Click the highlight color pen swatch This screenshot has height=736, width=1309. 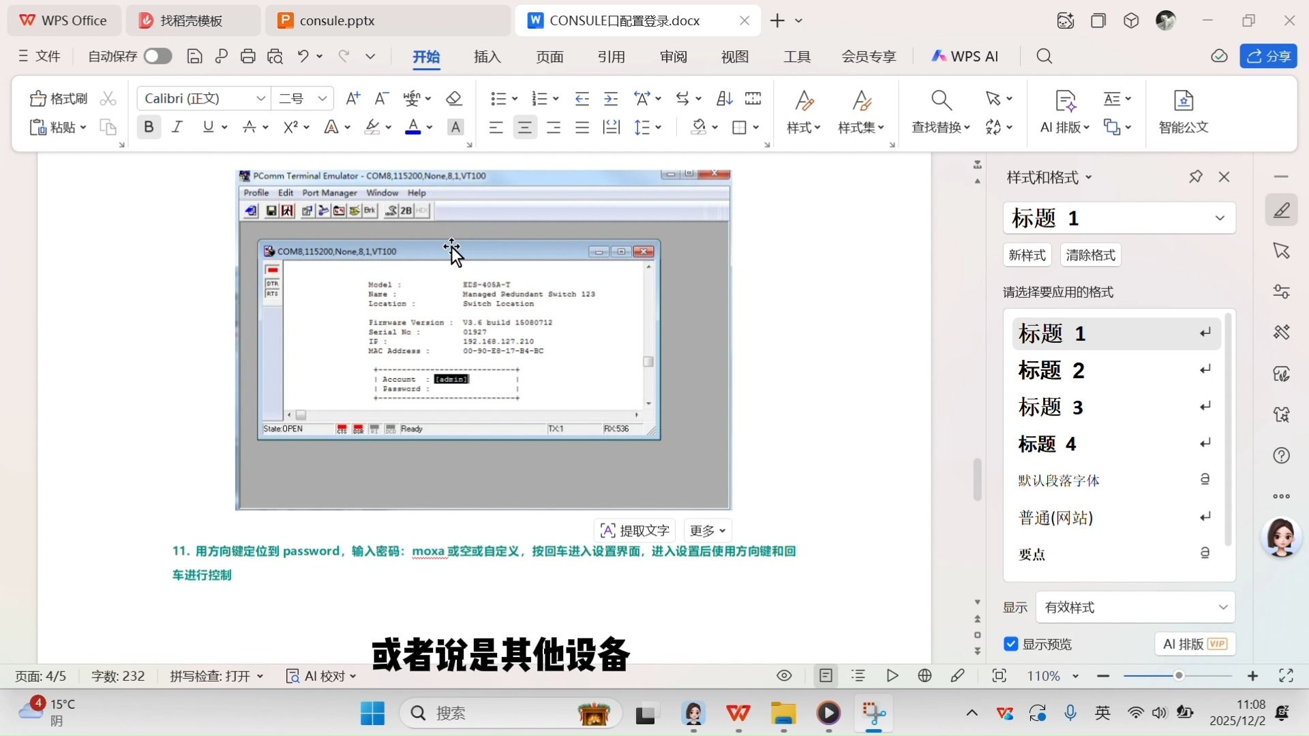click(372, 127)
